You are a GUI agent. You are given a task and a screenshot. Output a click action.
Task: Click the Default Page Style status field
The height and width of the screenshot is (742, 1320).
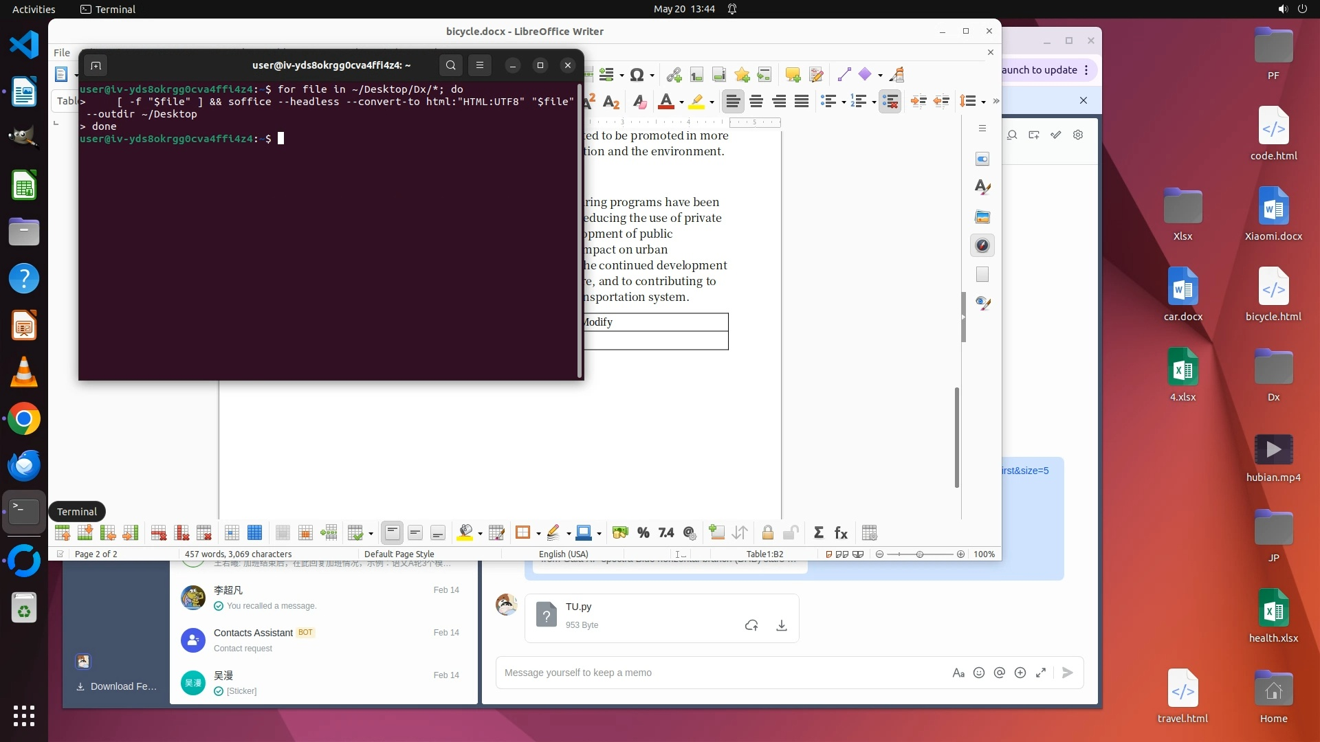(399, 554)
